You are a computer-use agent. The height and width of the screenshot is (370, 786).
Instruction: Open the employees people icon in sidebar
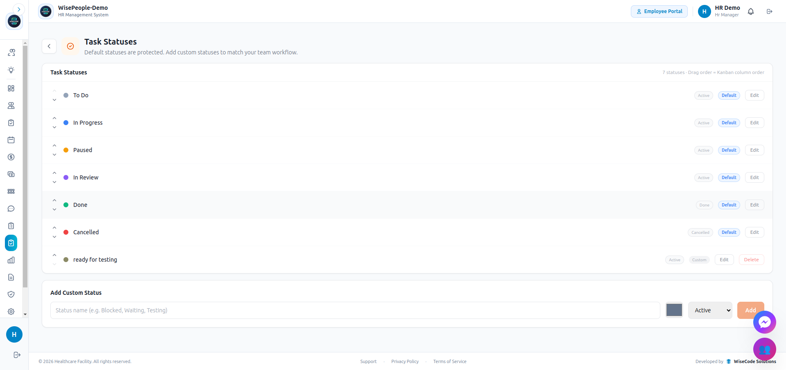click(x=11, y=105)
